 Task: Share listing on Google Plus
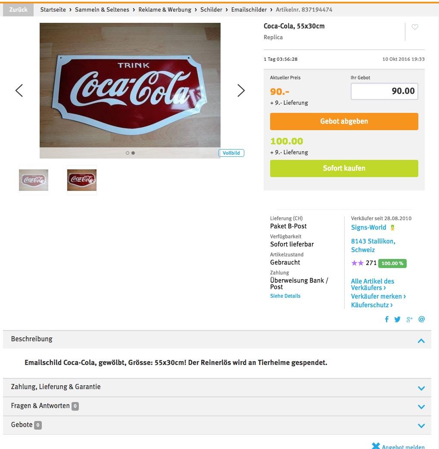(x=410, y=319)
